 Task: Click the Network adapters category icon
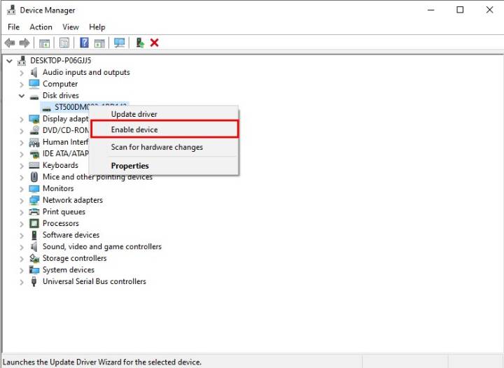(34, 200)
